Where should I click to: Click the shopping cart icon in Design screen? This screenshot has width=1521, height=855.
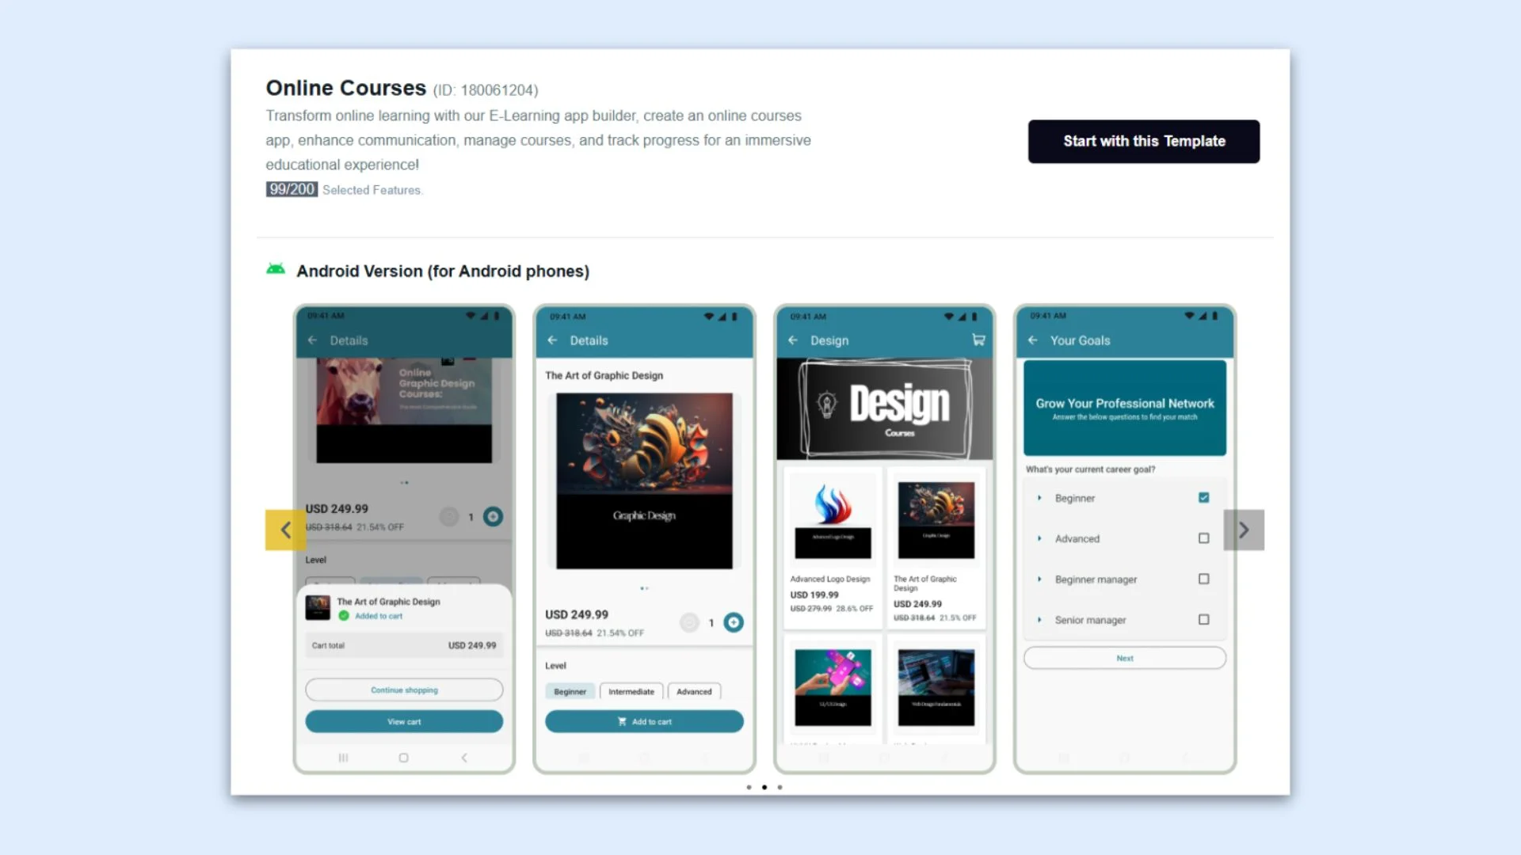coord(978,340)
